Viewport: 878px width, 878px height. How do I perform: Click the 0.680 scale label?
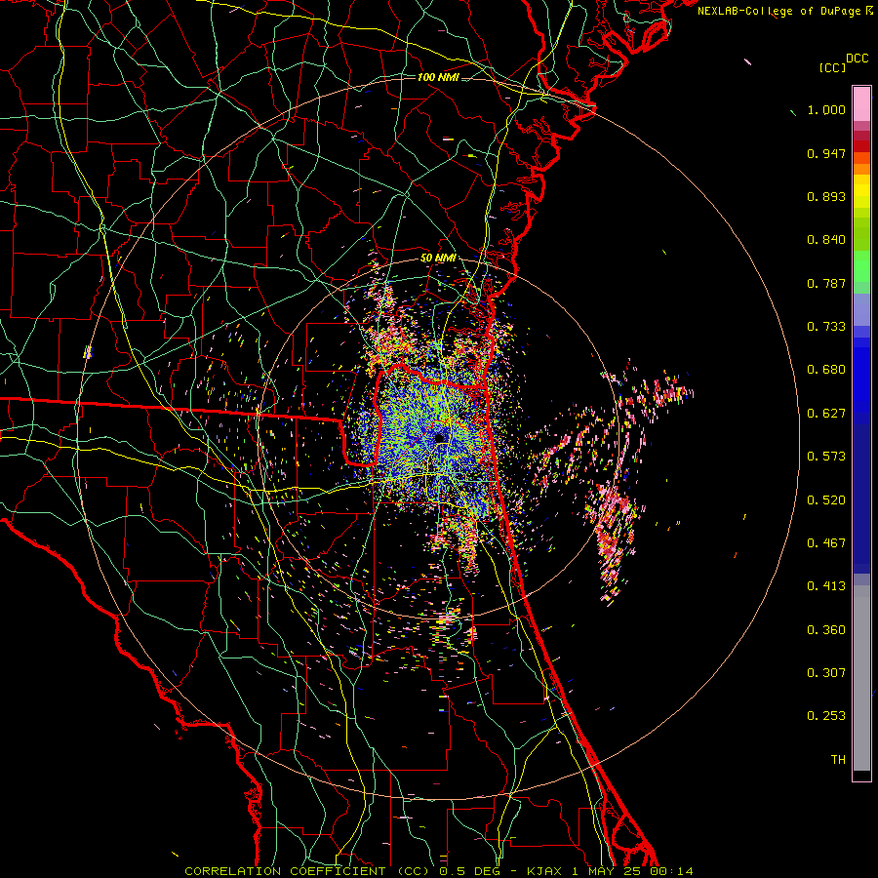pyautogui.click(x=826, y=370)
